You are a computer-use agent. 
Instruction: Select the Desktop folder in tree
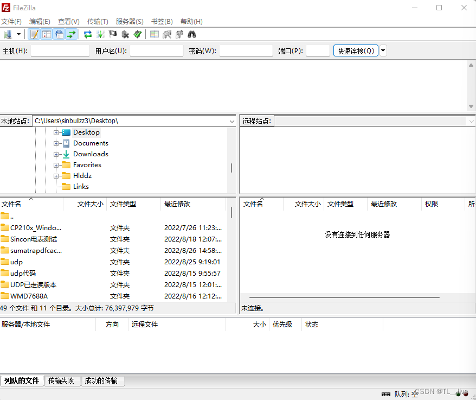pyautogui.click(x=87, y=132)
